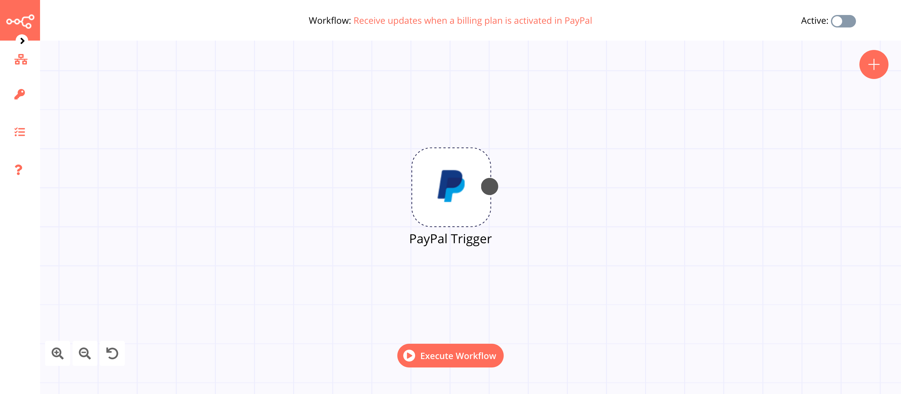Select the credentials/key icon

(20, 94)
